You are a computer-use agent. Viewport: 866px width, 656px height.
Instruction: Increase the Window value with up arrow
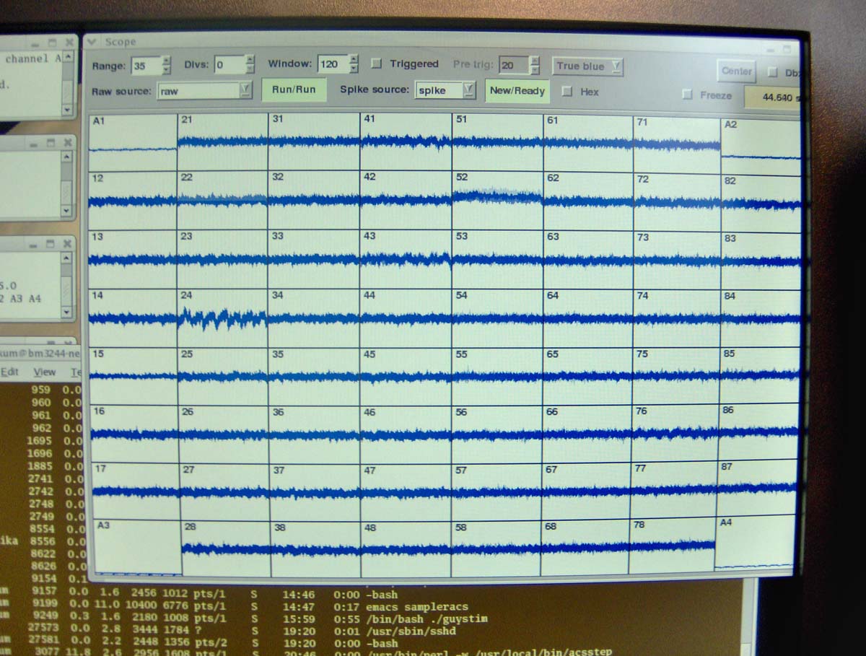tap(353, 59)
